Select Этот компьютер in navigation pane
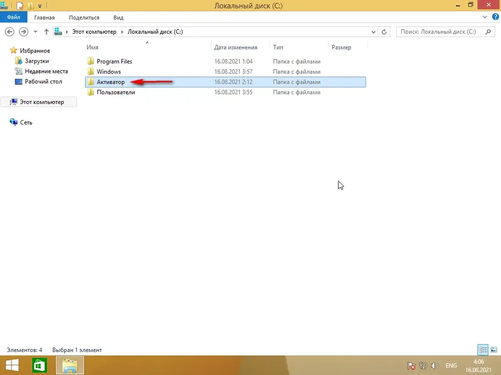Screen dimensions: 501x375 pos(39,101)
